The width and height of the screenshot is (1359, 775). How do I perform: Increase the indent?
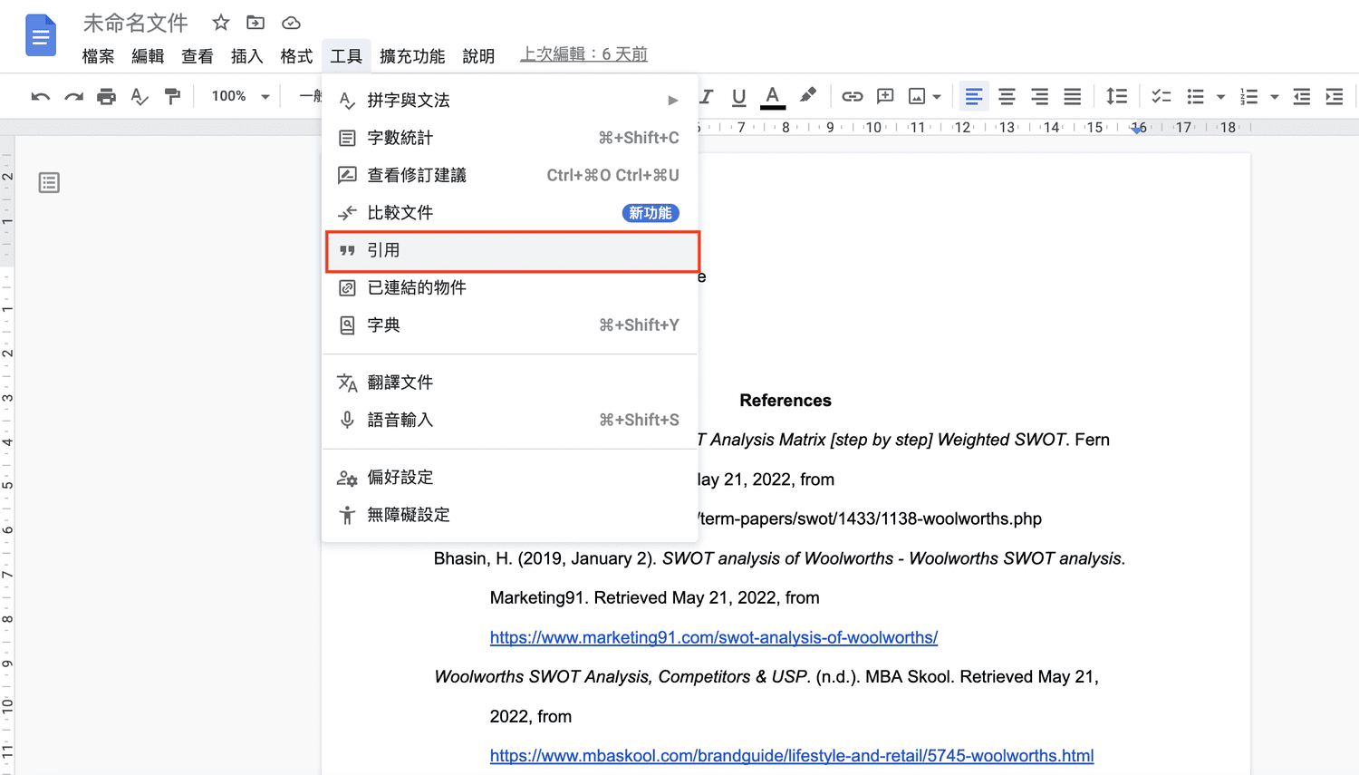click(x=1335, y=96)
